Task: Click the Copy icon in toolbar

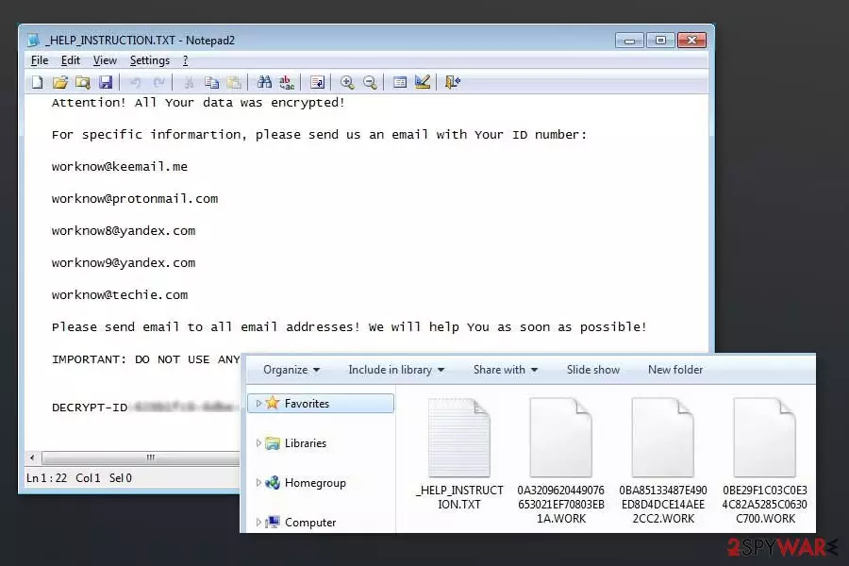Action: click(x=211, y=82)
